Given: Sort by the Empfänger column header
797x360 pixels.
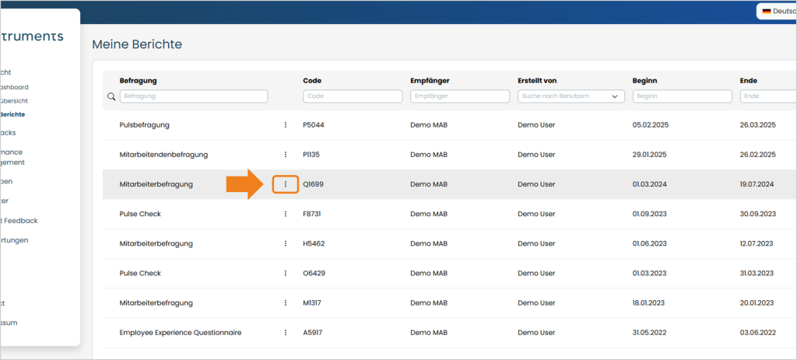Looking at the screenshot, I should click(430, 80).
